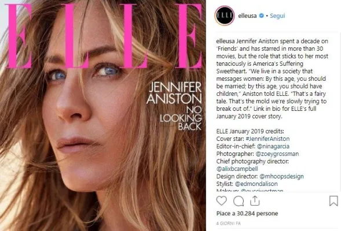
Task: View who liked via Piace a 30.284 persone
Action: [247, 214]
